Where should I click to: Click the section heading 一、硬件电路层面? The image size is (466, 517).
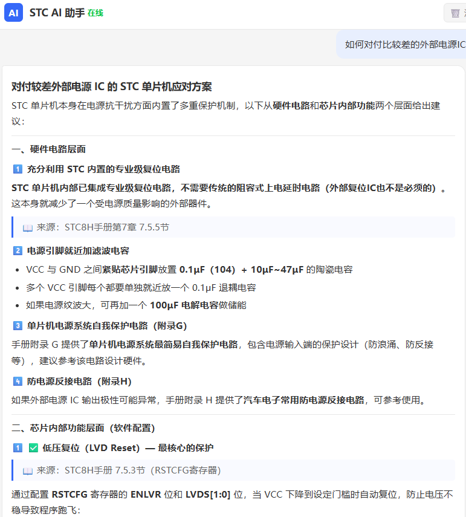pyautogui.click(x=48, y=149)
